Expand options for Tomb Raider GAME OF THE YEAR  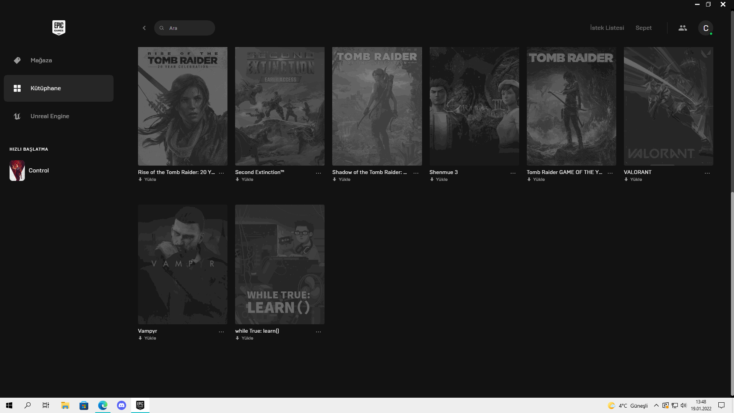click(610, 173)
